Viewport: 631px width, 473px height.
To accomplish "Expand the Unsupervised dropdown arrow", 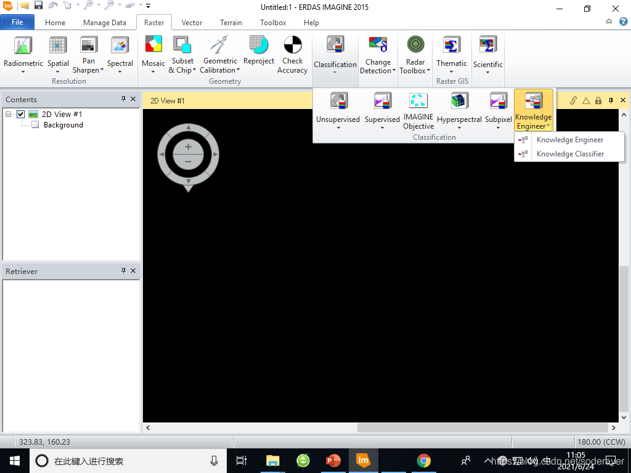I will pos(338,128).
